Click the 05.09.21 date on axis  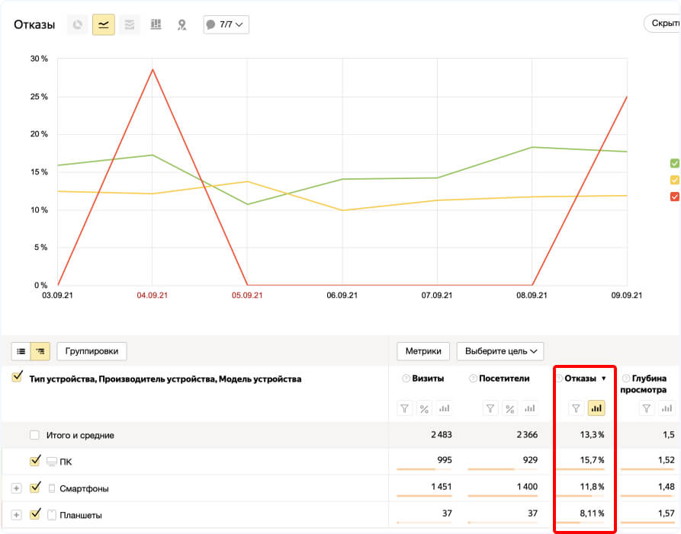[x=247, y=296]
